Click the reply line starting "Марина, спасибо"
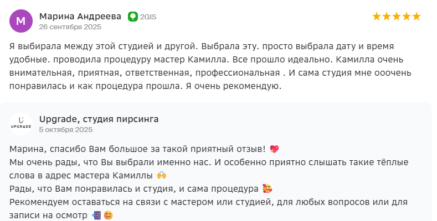This screenshot has height=221, width=437. pyautogui.click(x=137, y=149)
